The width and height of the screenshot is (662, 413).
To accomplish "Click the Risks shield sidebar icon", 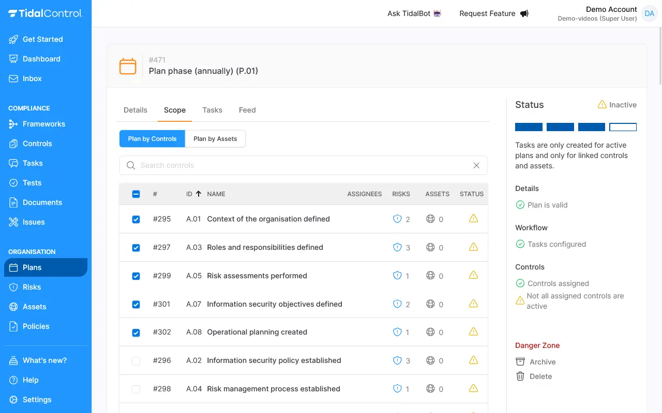I will (13, 287).
